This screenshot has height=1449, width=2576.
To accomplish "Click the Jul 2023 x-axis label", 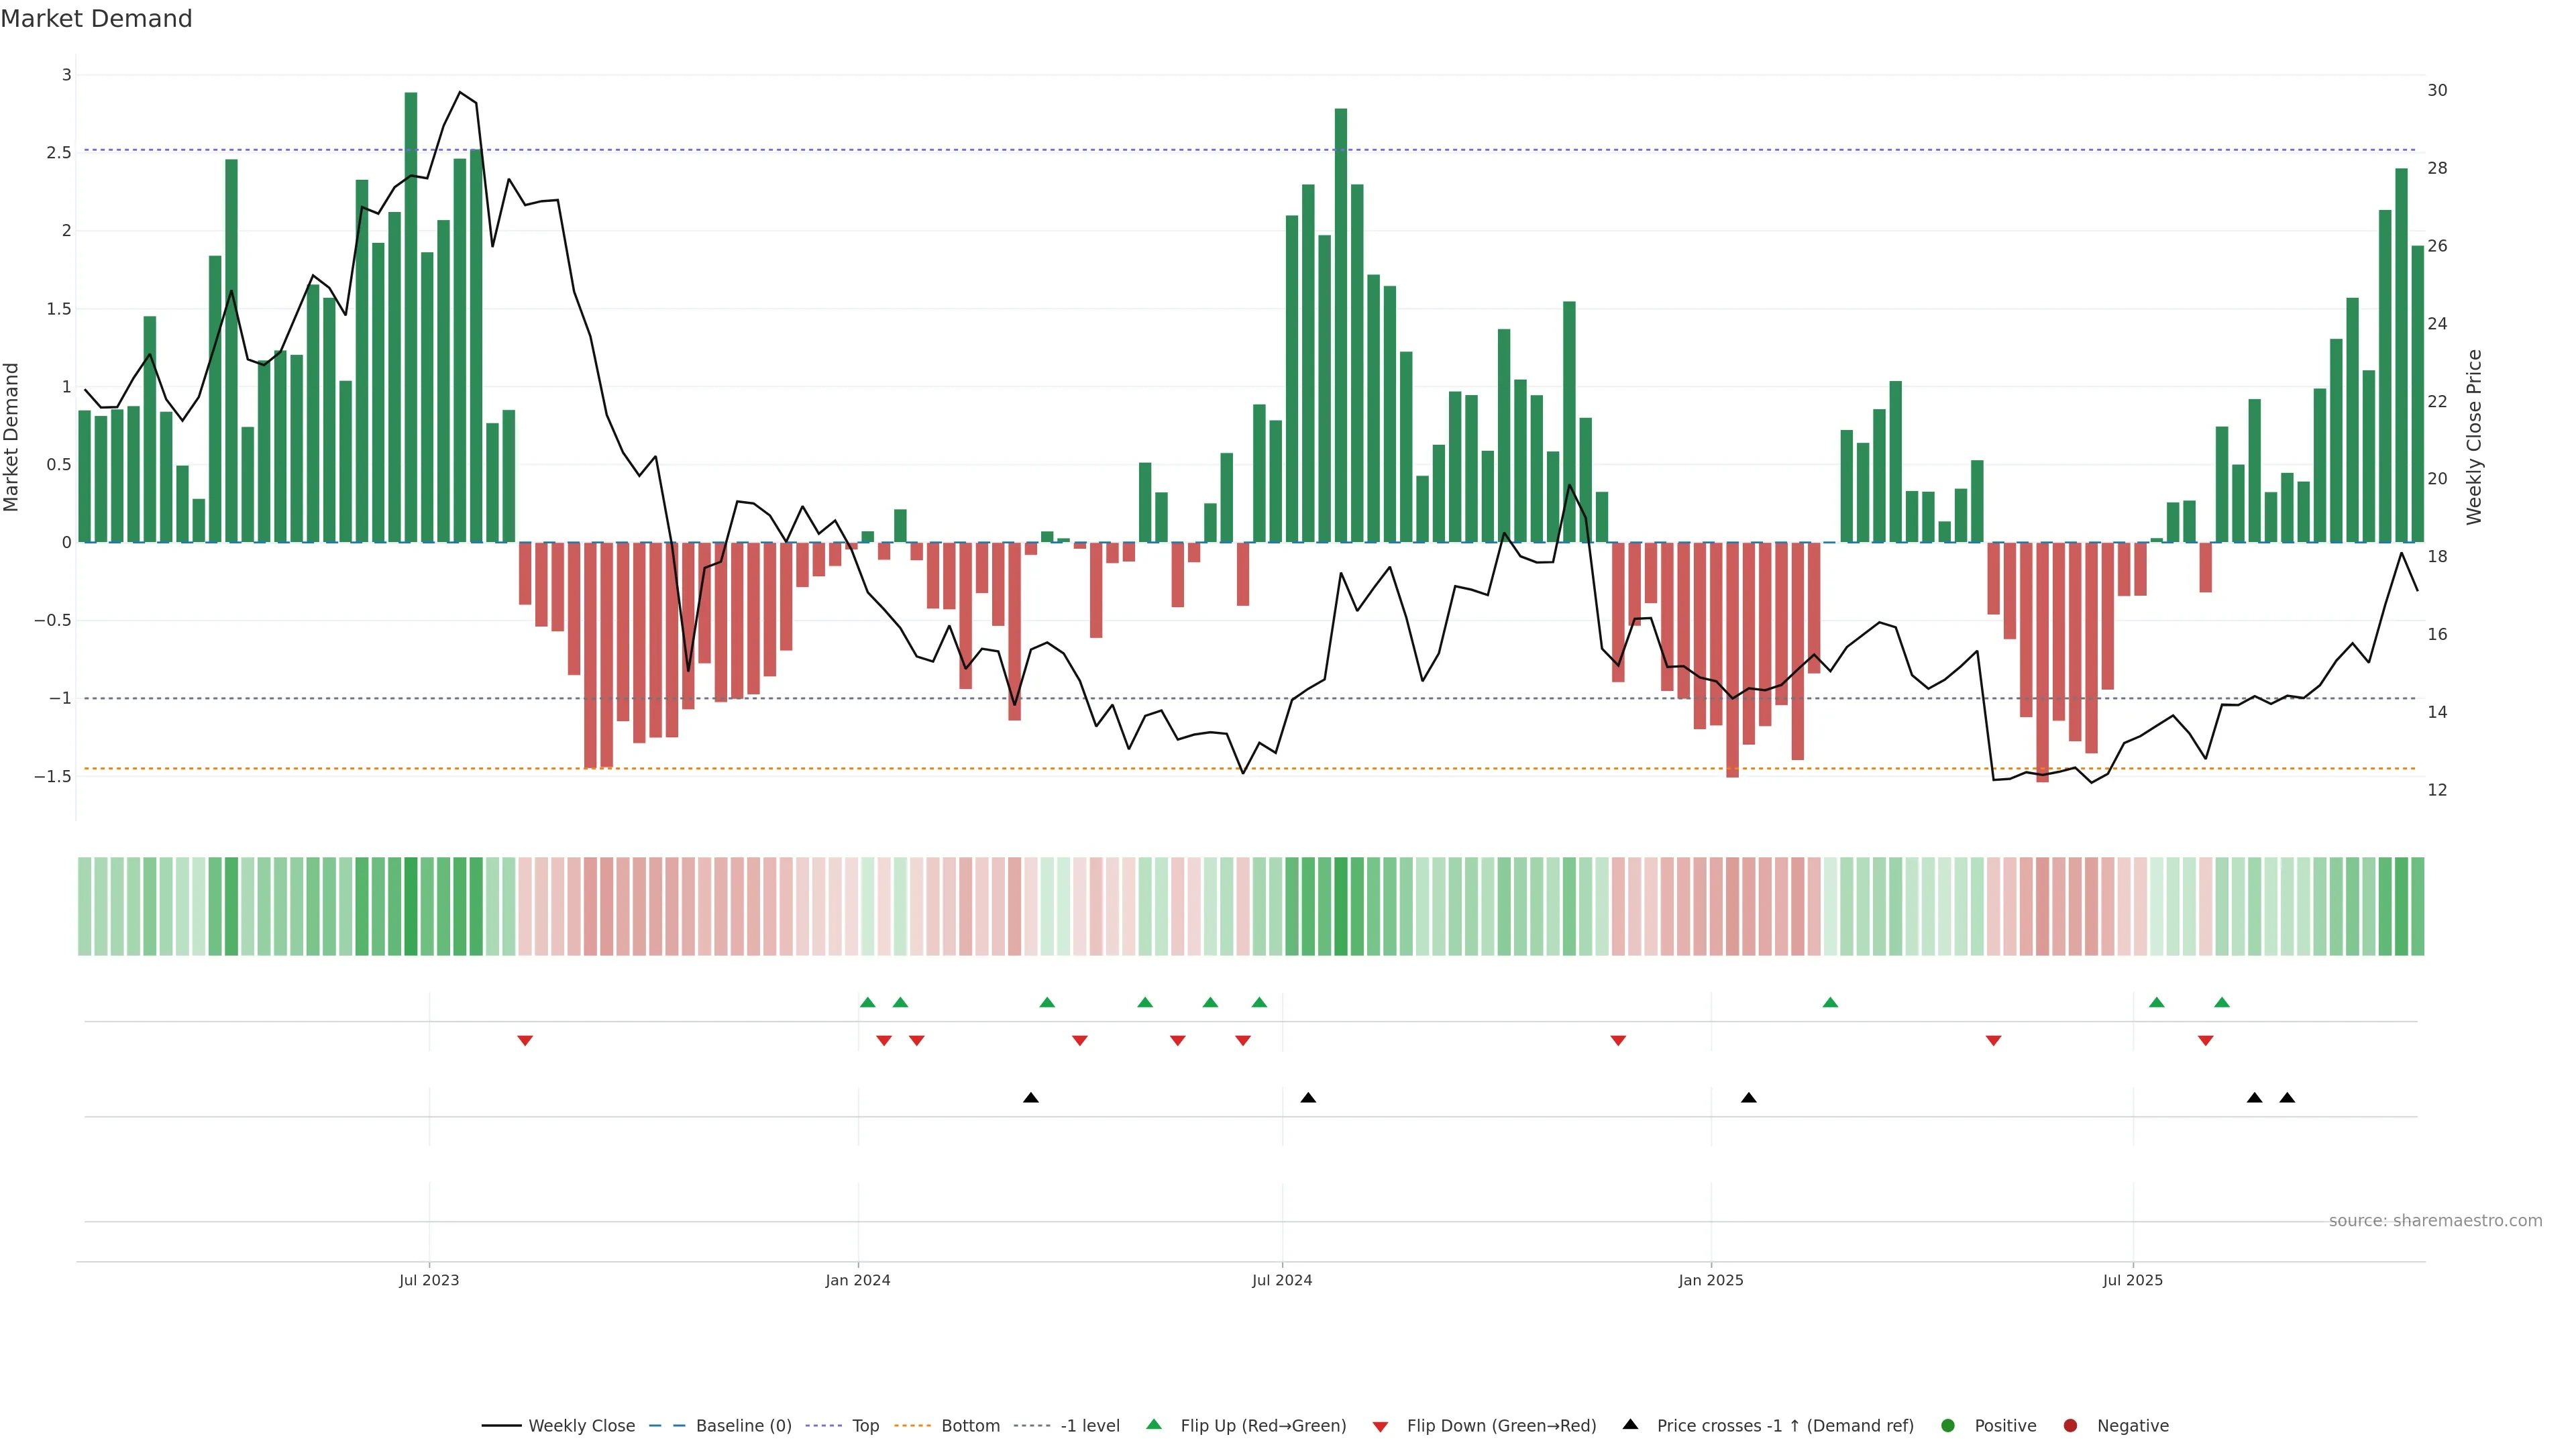I will click(x=429, y=1280).
